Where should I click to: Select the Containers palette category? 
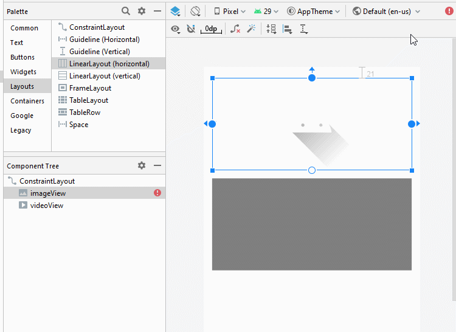tap(27, 101)
